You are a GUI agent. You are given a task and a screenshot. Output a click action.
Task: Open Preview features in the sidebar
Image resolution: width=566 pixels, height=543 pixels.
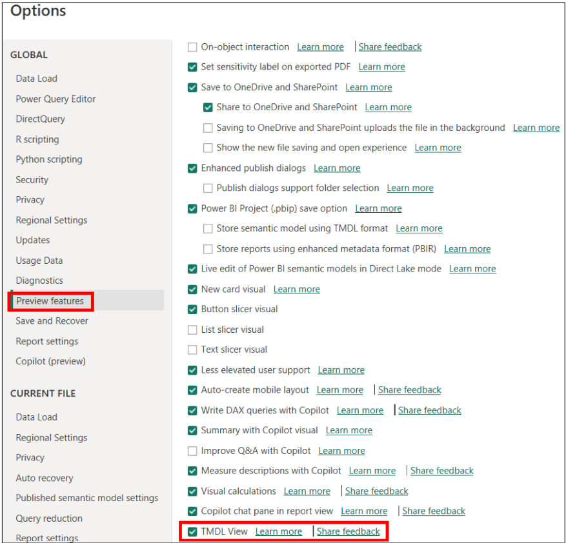(x=50, y=301)
